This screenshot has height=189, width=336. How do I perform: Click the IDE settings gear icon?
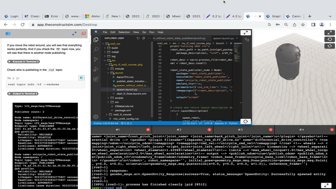pyautogui.click(x=96, y=116)
